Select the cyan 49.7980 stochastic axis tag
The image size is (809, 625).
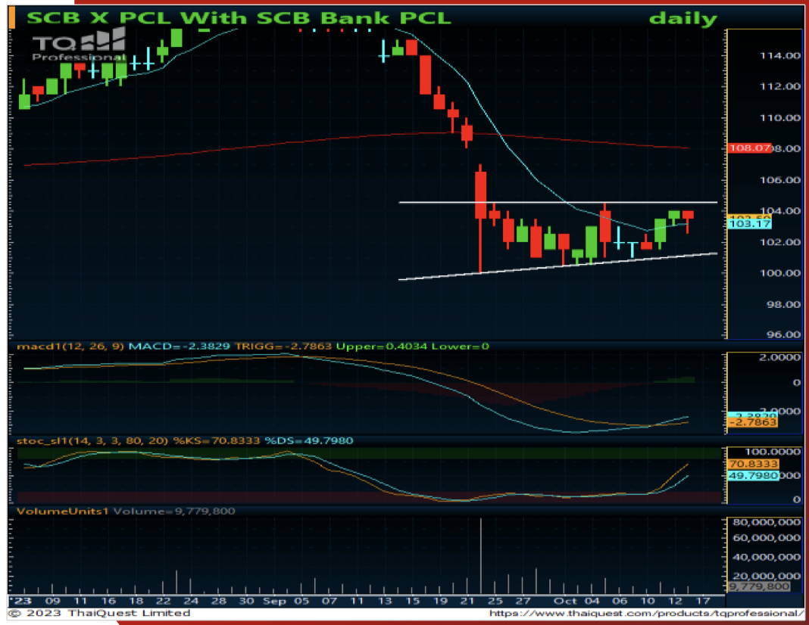pos(753,475)
